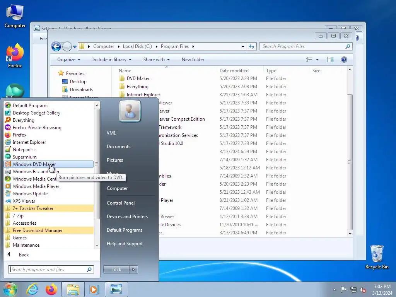Open Devices and Printers
This screenshot has width=396, height=297.
pos(127,217)
